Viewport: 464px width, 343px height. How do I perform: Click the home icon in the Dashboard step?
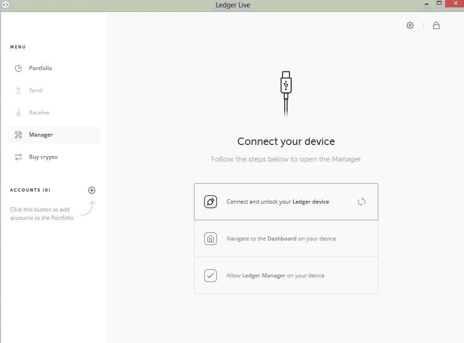coord(211,239)
